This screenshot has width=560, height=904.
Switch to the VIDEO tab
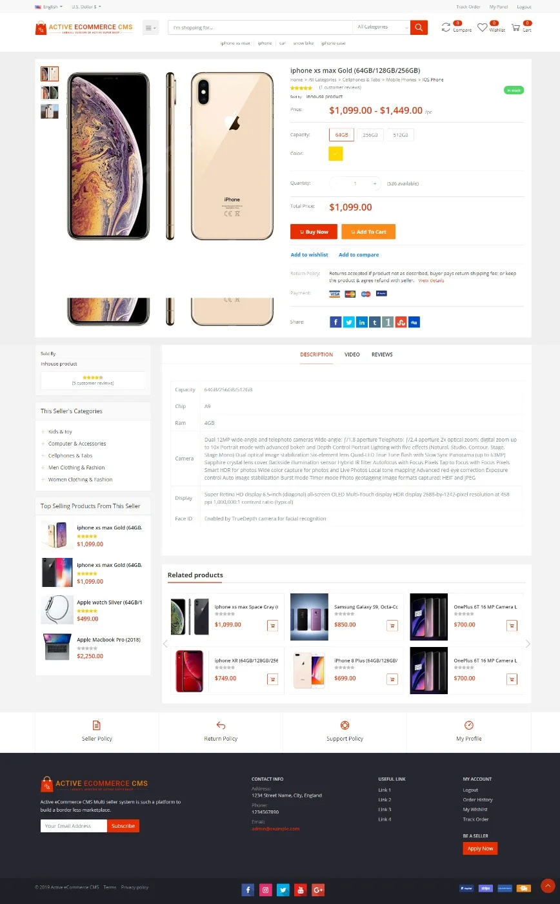click(352, 354)
